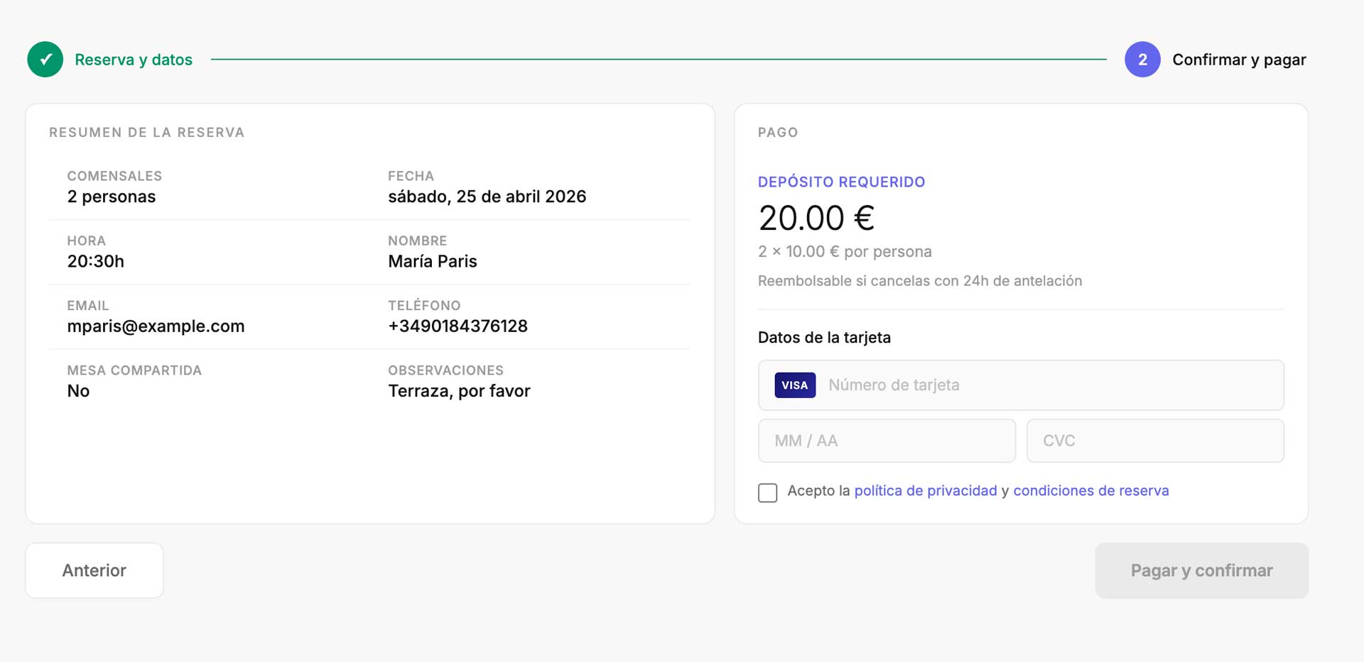Viewport: 1364px width, 662px height.
Task: Tick the privacy policy acceptance checkbox
Action: [x=767, y=492]
